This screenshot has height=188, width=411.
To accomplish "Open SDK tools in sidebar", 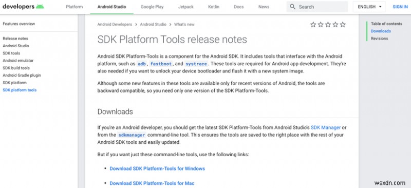I will [x=11, y=53].
